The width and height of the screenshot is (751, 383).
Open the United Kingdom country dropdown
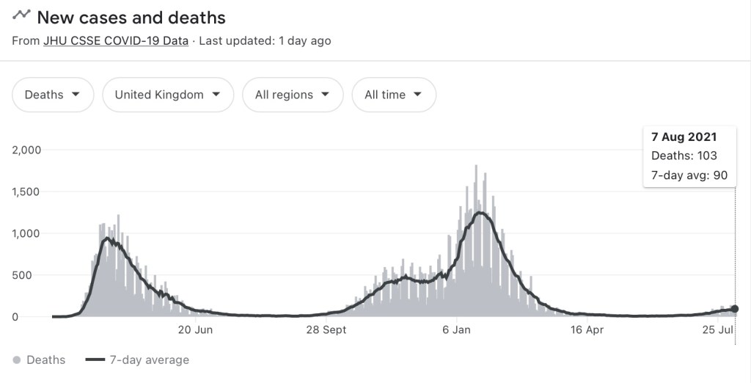click(x=168, y=95)
